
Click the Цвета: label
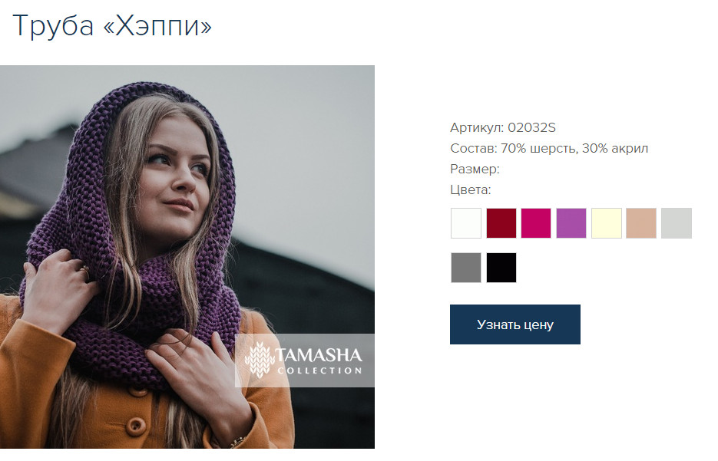point(470,189)
